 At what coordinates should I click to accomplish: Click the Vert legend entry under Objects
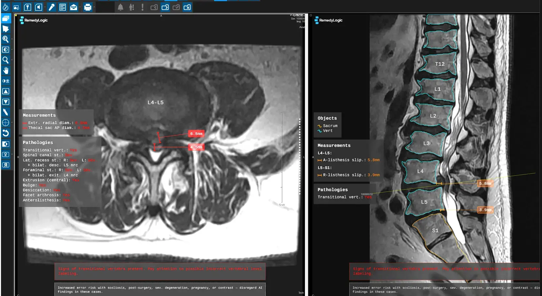coord(325,131)
